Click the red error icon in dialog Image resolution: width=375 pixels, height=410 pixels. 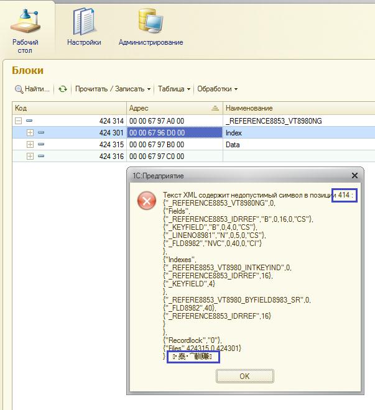pyautogui.click(x=147, y=200)
